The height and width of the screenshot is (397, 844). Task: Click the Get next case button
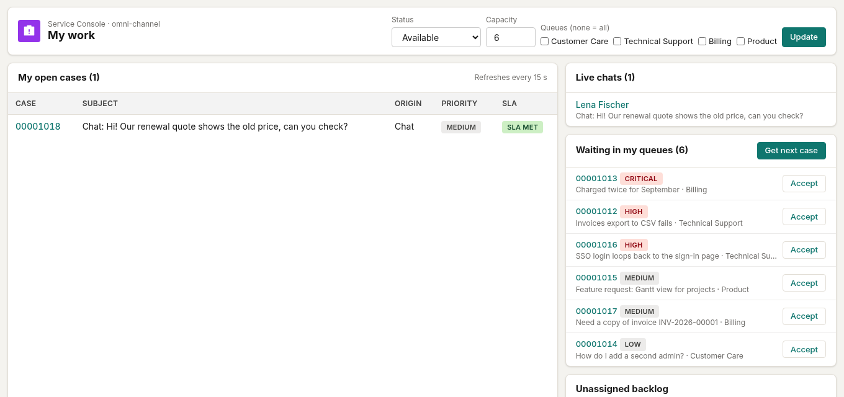click(791, 151)
